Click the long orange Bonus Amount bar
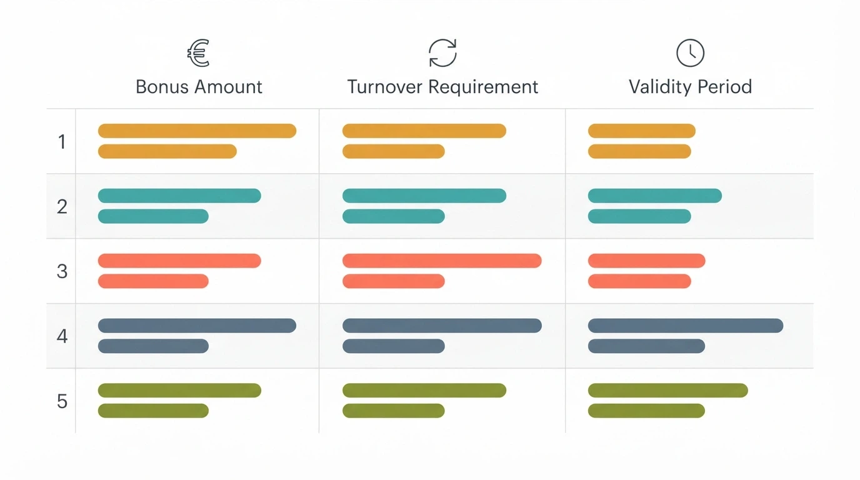Viewport: 860px width, 480px height. tap(197, 131)
